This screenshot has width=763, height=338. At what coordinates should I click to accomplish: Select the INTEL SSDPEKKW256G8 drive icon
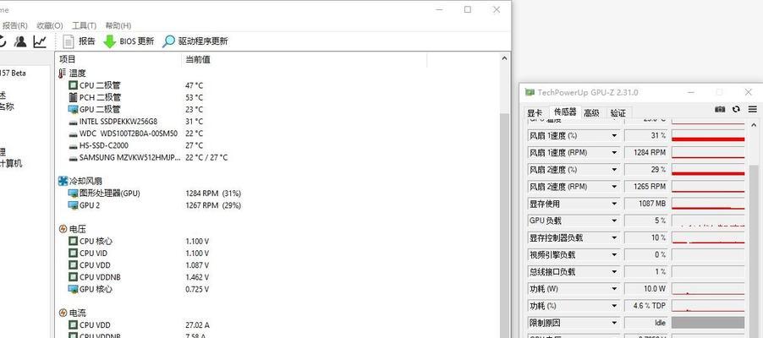pyautogui.click(x=73, y=122)
